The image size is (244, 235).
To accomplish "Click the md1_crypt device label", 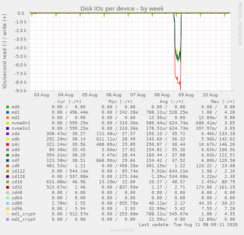I will (x=24, y=214).
